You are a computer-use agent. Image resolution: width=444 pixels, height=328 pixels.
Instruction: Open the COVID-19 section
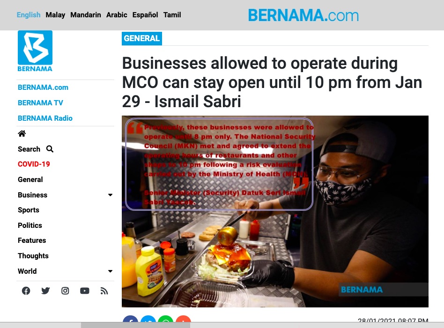(34, 164)
